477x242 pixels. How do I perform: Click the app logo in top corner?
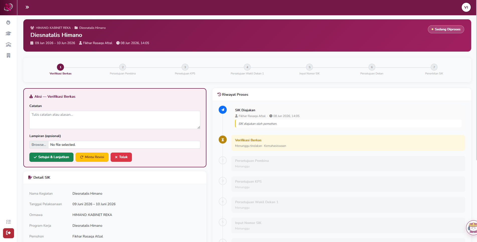pos(9,7)
